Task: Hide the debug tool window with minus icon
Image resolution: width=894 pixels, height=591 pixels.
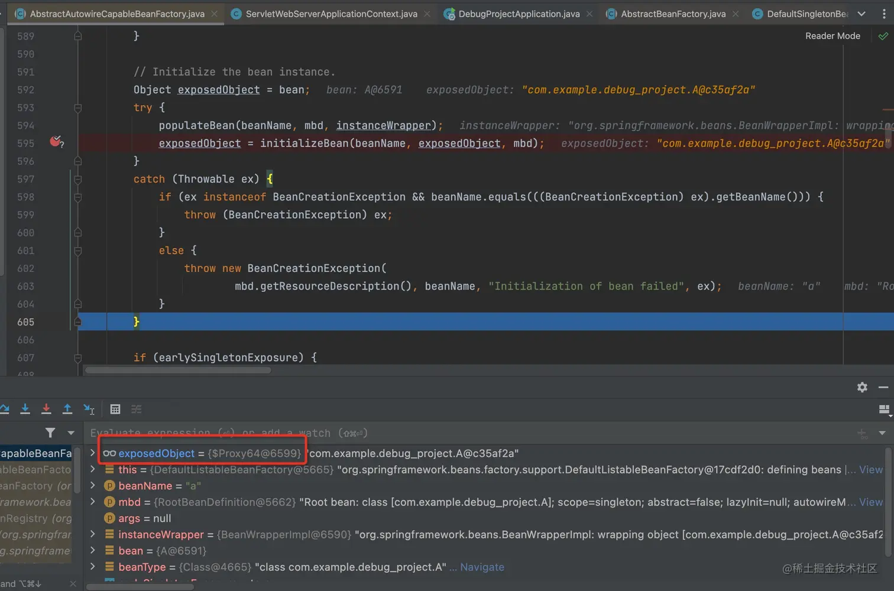Action: tap(883, 387)
